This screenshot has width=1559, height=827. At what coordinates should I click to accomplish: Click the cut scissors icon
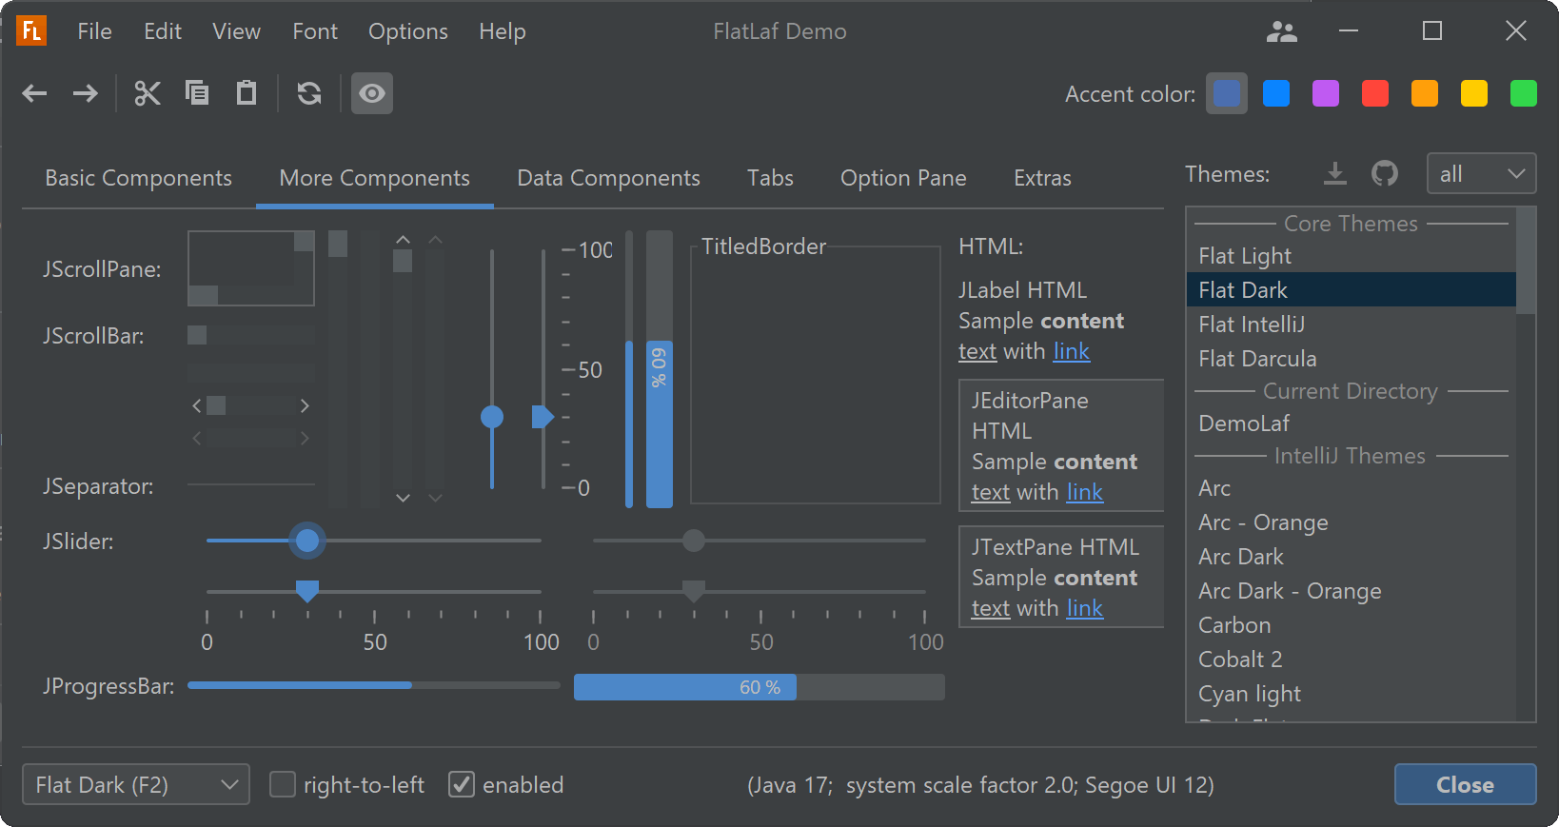point(148,93)
